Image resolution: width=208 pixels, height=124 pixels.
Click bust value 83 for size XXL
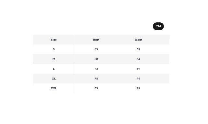pos(96,88)
